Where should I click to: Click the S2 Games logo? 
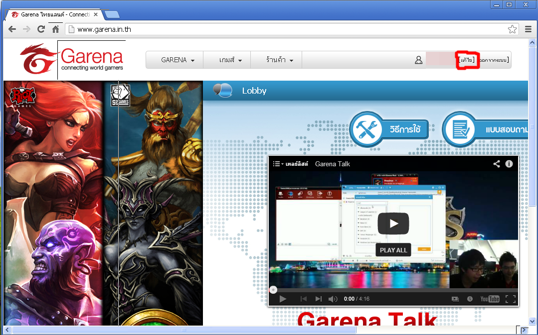[120, 95]
